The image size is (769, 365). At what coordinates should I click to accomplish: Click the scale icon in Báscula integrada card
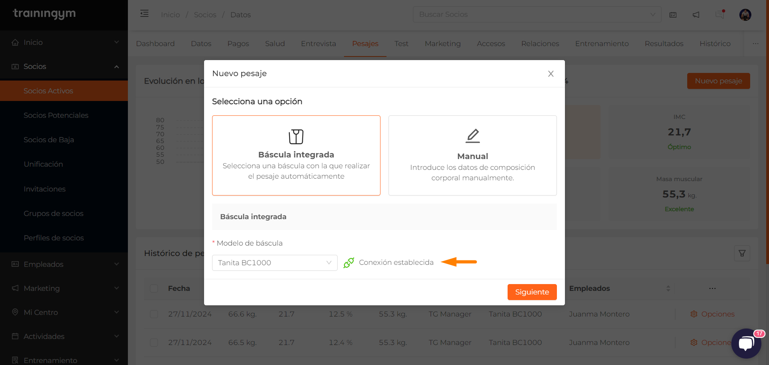pos(296,137)
